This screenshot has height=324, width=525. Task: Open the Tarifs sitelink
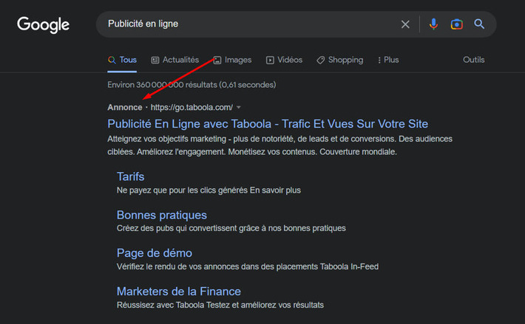(131, 176)
